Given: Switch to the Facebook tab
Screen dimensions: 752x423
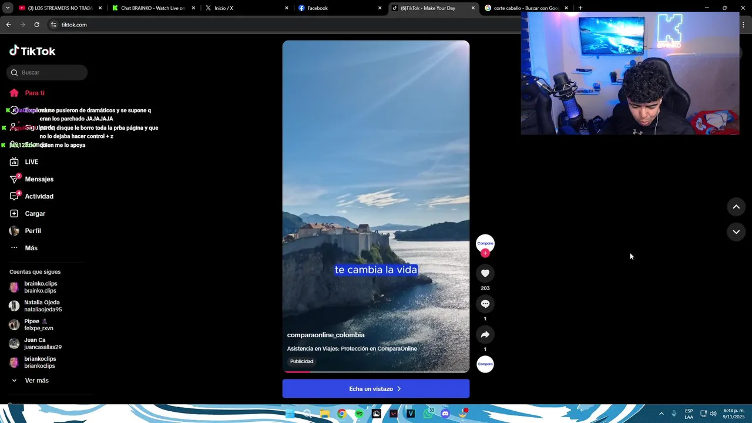Looking at the screenshot, I should click(340, 8).
